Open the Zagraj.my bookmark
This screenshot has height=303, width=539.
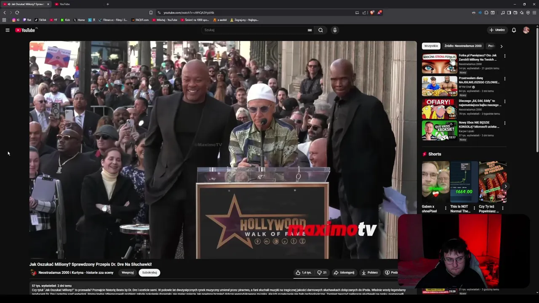(244, 20)
